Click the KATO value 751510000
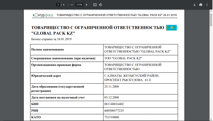Viewport: 213px width, 121px height. click(x=111, y=117)
